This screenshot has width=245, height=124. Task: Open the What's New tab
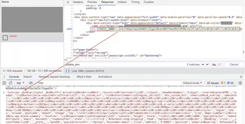84,77
